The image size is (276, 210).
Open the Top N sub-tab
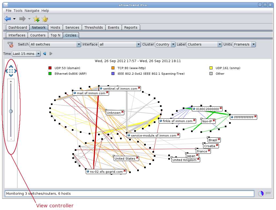pyautogui.click(x=56, y=35)
